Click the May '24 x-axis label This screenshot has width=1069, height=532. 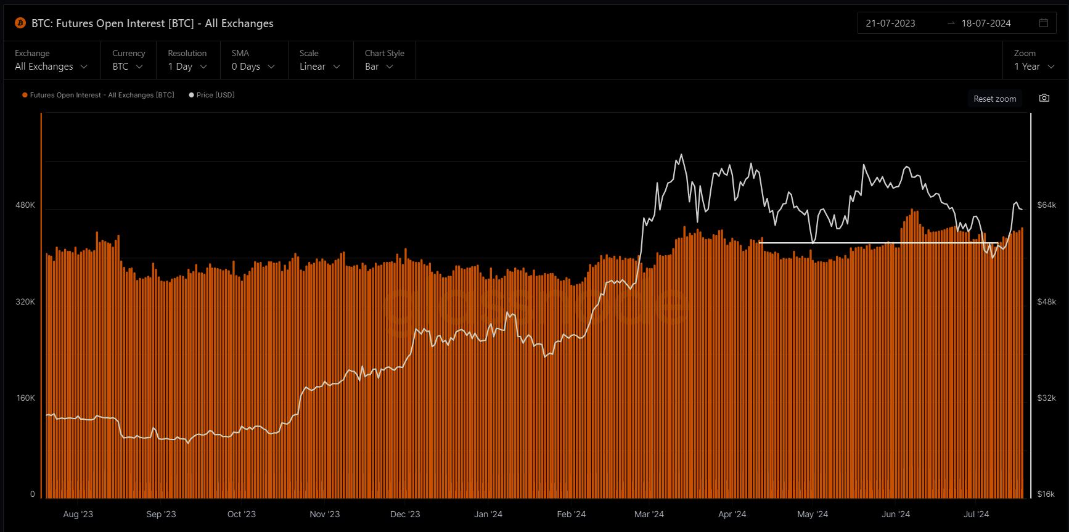pos(813,514)
